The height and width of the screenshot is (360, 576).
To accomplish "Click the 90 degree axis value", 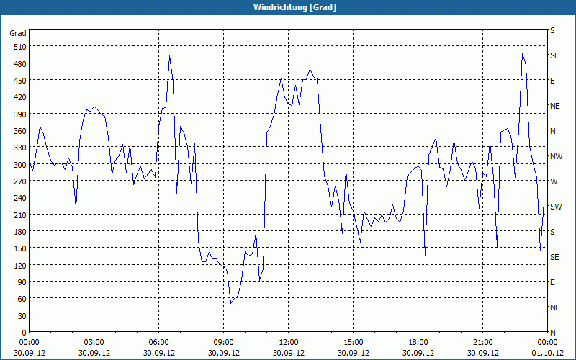I will (x=22, y=282).
